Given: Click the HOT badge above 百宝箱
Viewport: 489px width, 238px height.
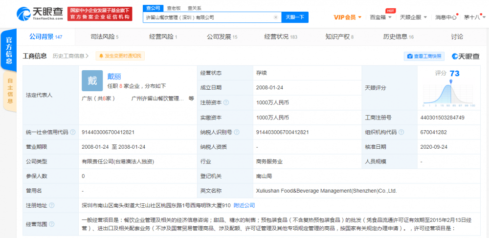Looking at the screenshot, I should coord(390,11).
